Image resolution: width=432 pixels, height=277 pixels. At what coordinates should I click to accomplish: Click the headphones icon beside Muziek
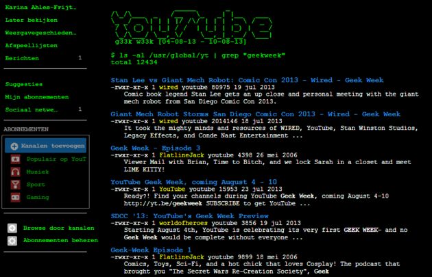tap(15, 172)
